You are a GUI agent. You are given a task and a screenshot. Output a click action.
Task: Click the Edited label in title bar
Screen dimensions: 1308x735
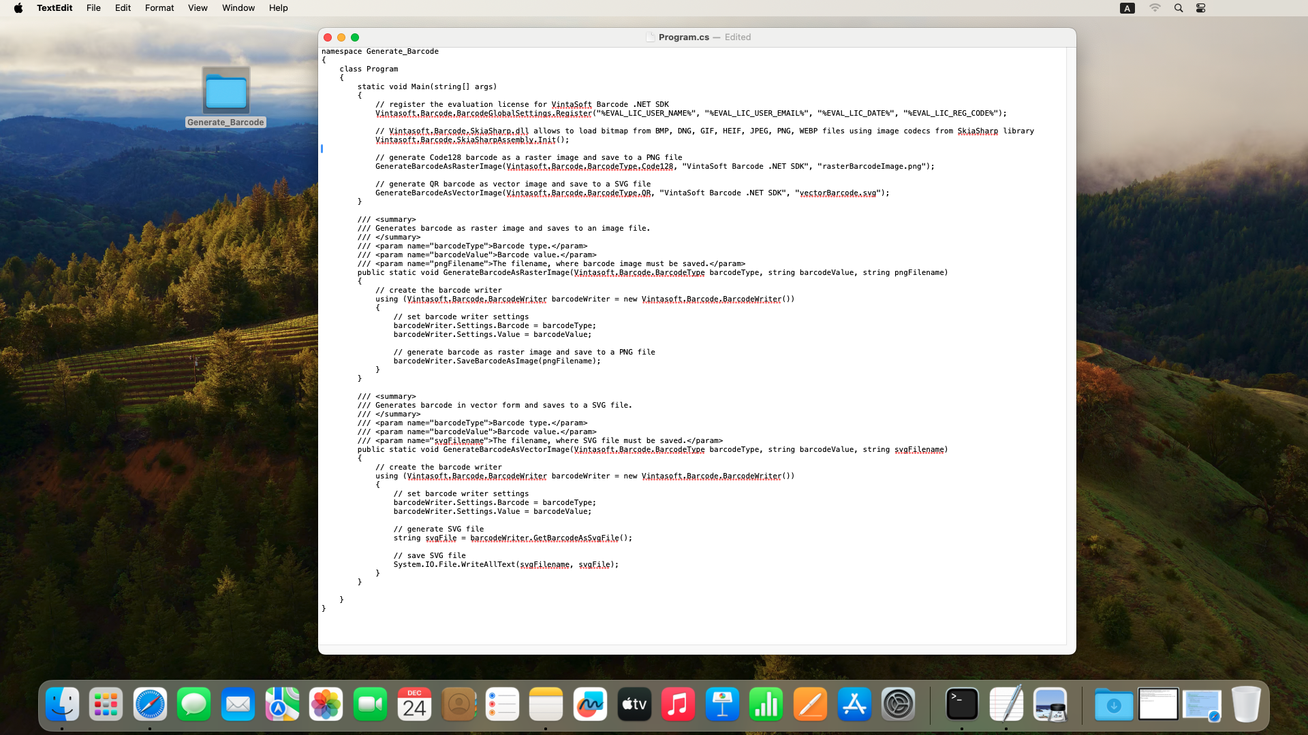738,37
